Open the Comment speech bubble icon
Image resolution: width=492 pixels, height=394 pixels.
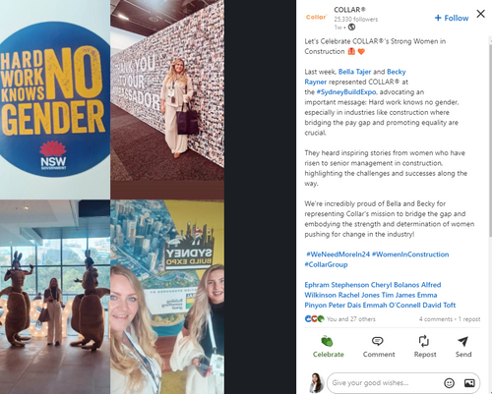pos(378,341)
